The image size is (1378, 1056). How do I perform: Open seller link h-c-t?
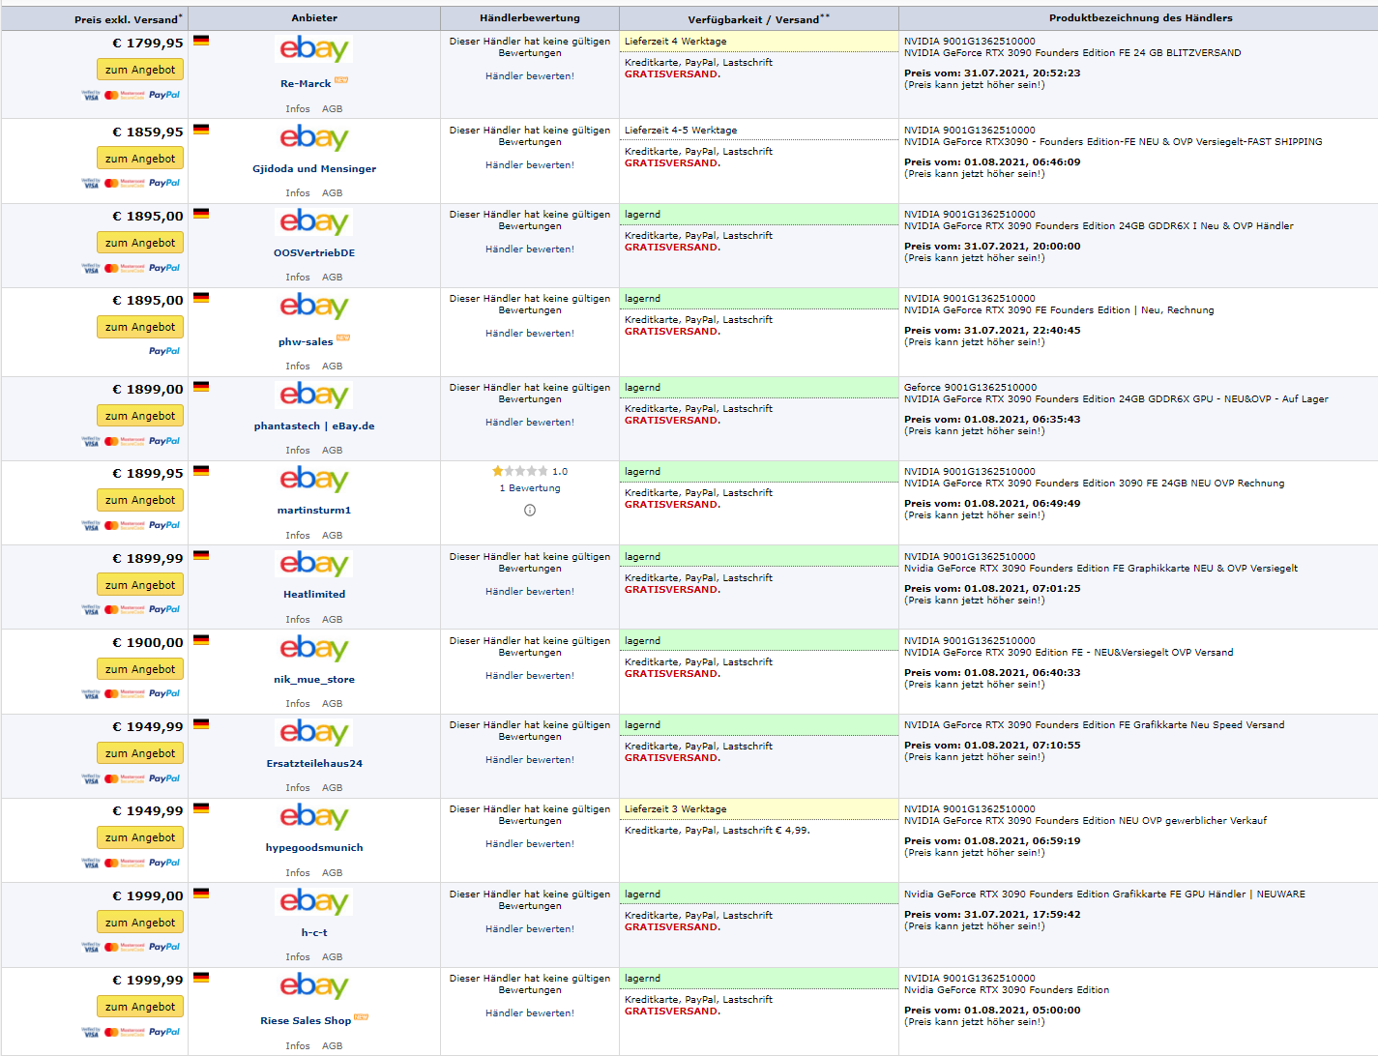point(314,933)
